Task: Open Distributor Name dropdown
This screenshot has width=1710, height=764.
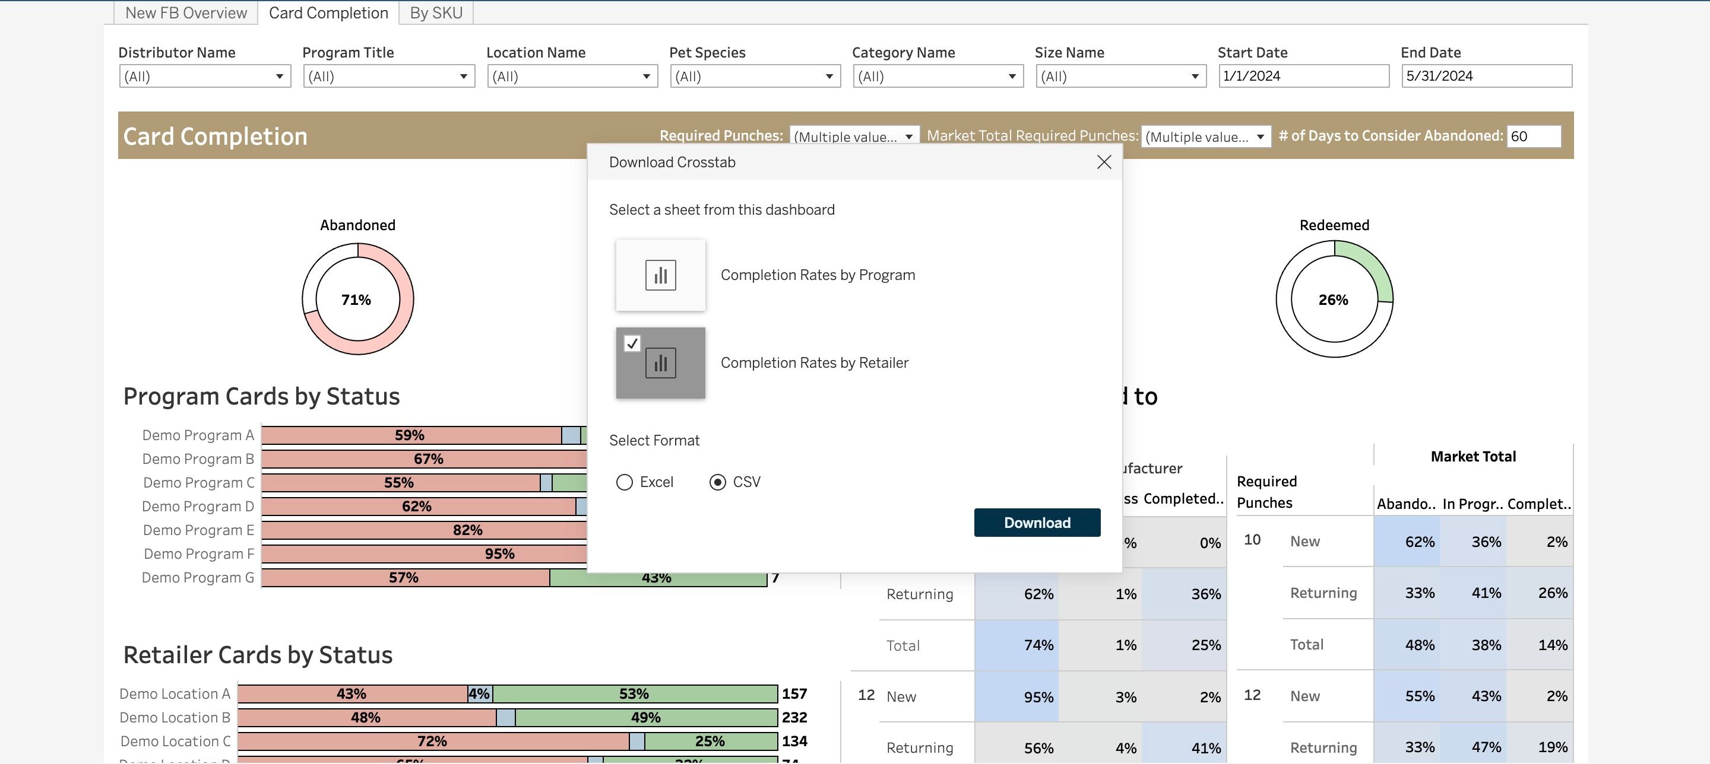Action: pyautogui.click(x=204, y=77)
